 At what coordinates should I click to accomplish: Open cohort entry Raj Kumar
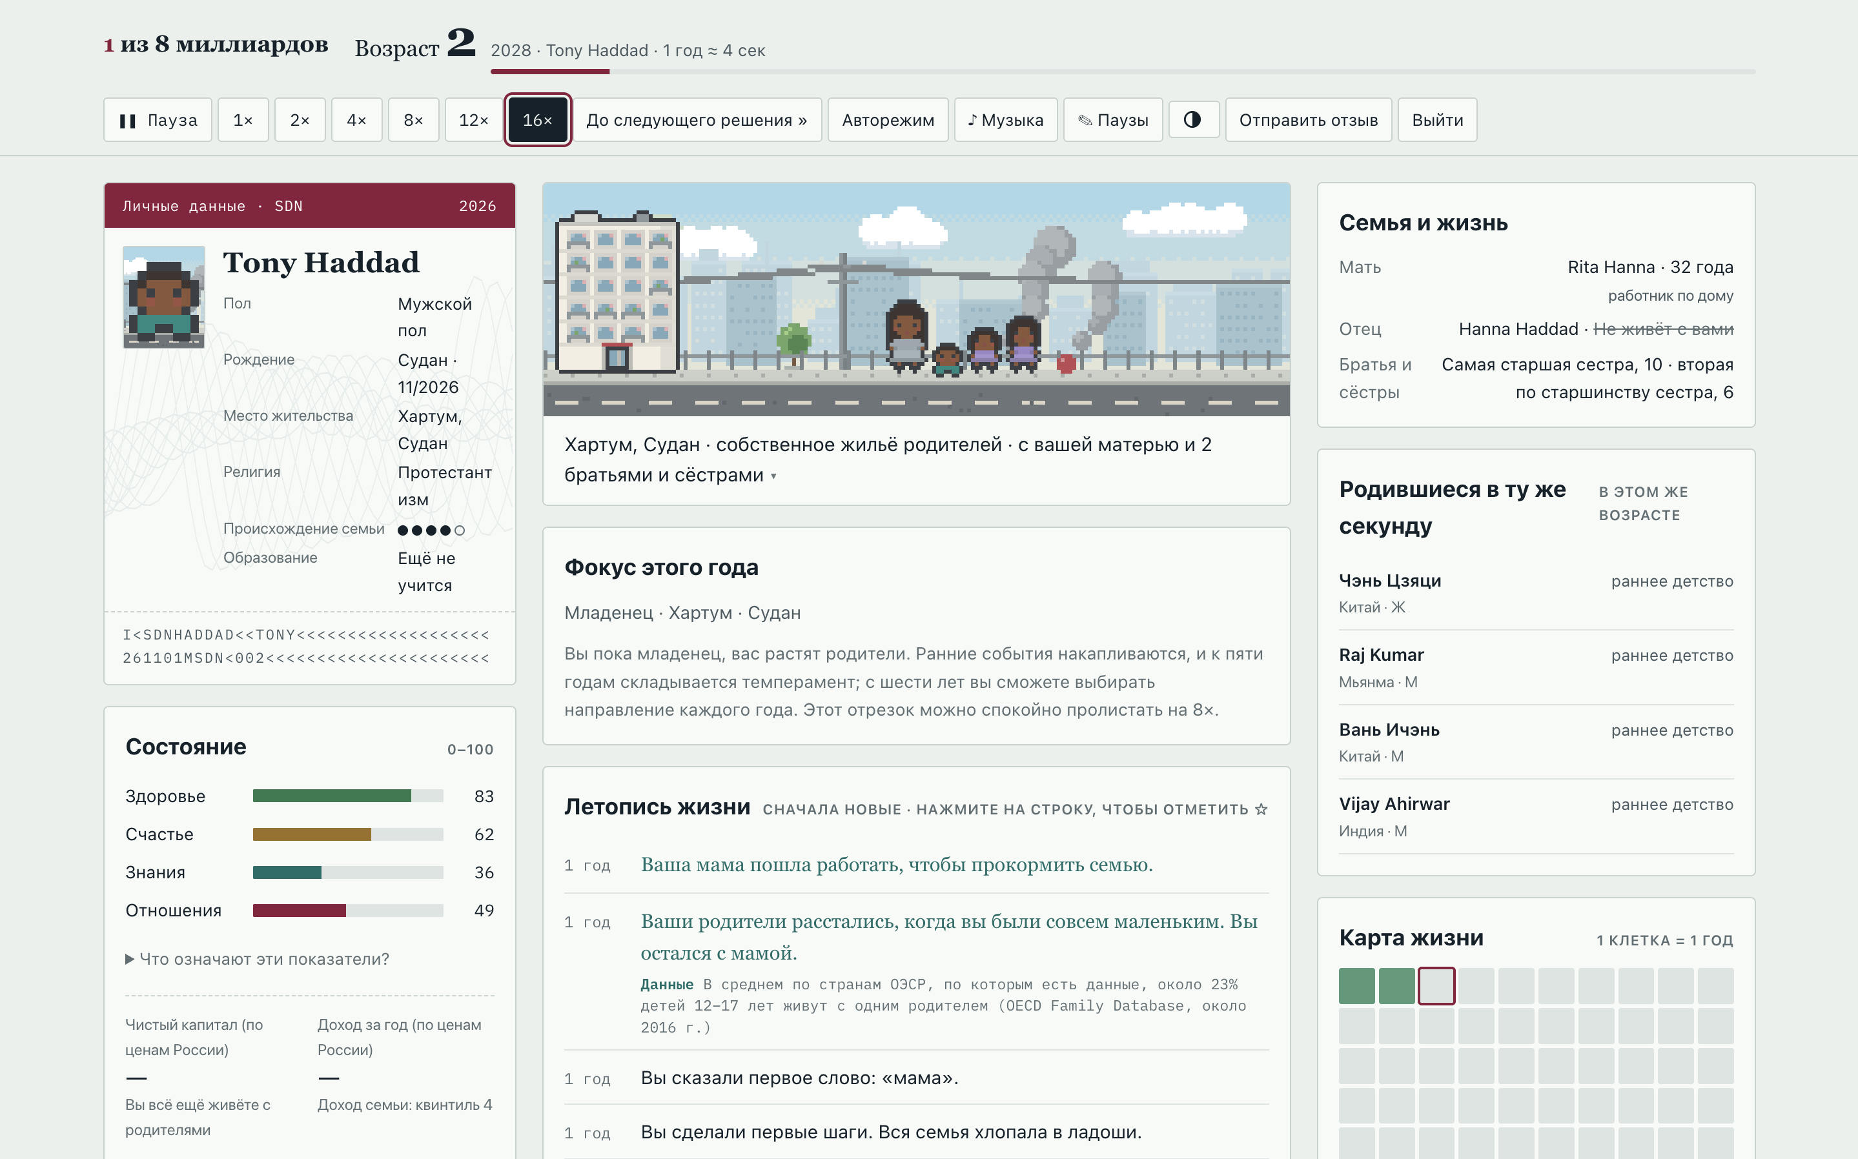click(1536, 668)
